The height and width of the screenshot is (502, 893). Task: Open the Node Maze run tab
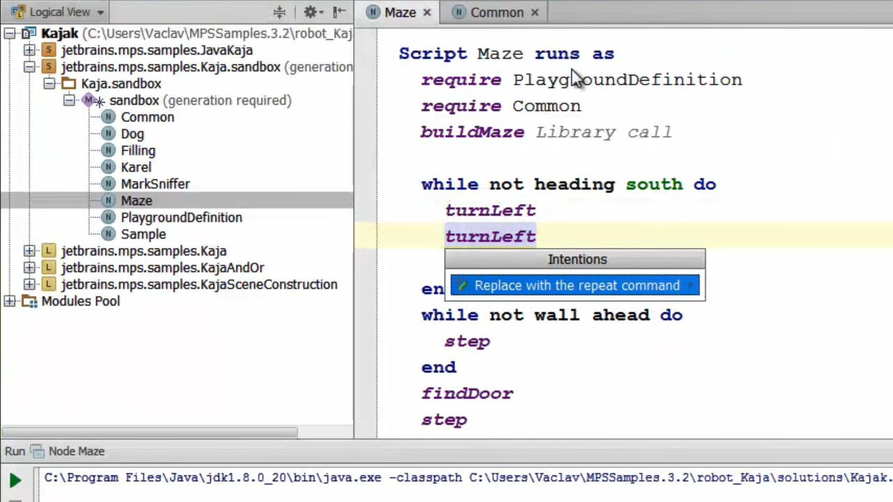pyautogui.click(x=68, y=451)
